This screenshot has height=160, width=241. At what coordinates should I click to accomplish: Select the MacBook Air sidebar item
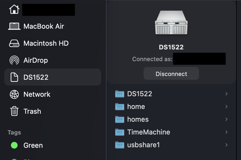(44, 26)
